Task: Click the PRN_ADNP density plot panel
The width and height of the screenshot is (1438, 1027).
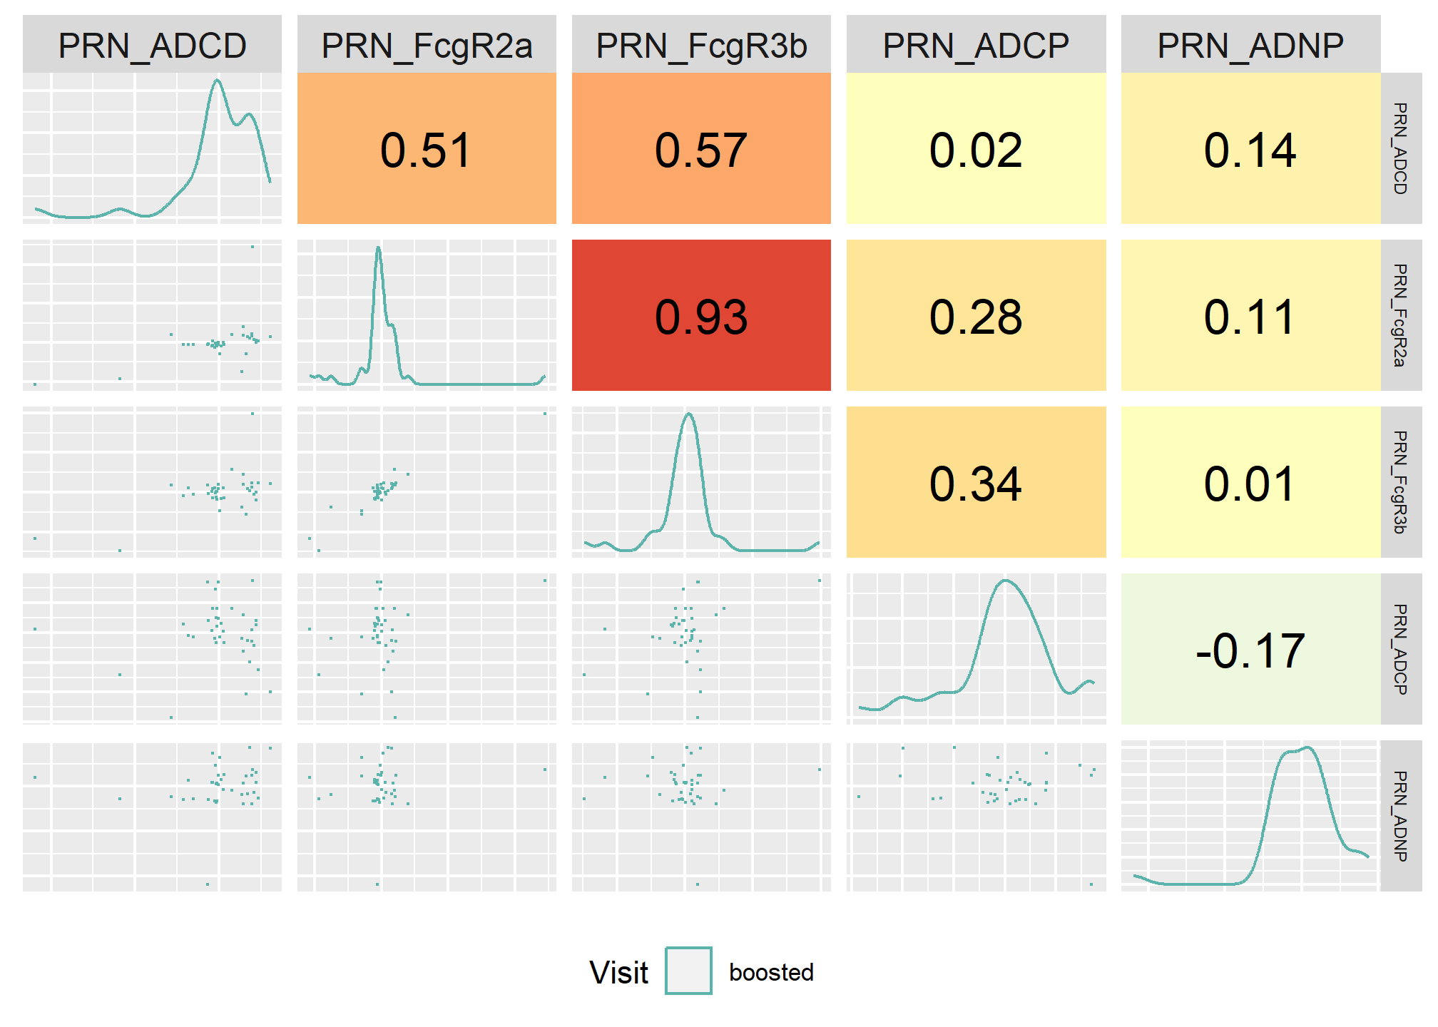Action: coord(1250,816)
